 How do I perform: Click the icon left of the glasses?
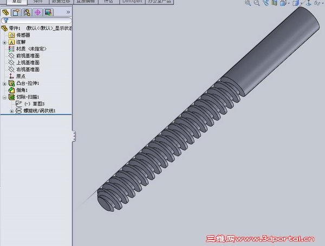coord(309,3)
